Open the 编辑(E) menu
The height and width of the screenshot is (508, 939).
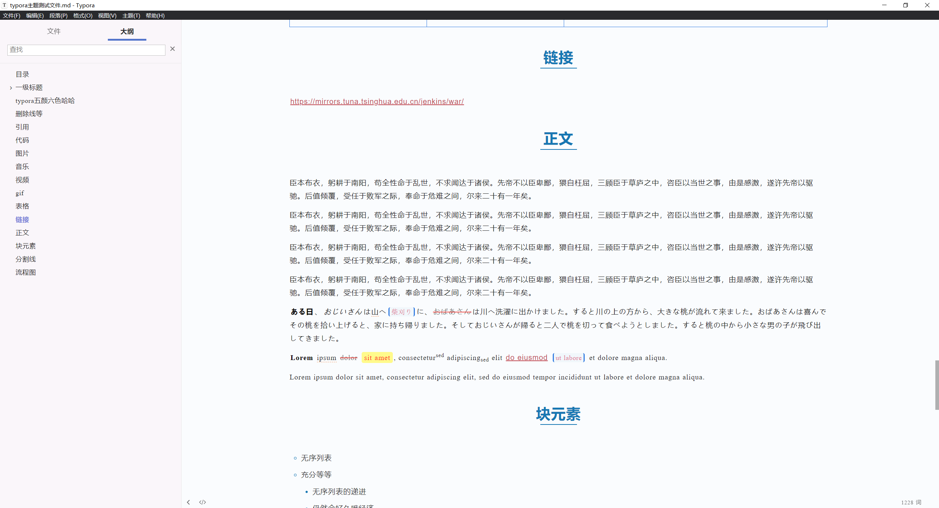click(35, 15)
